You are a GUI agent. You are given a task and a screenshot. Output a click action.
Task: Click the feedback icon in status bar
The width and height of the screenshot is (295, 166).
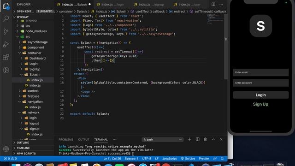215,159
